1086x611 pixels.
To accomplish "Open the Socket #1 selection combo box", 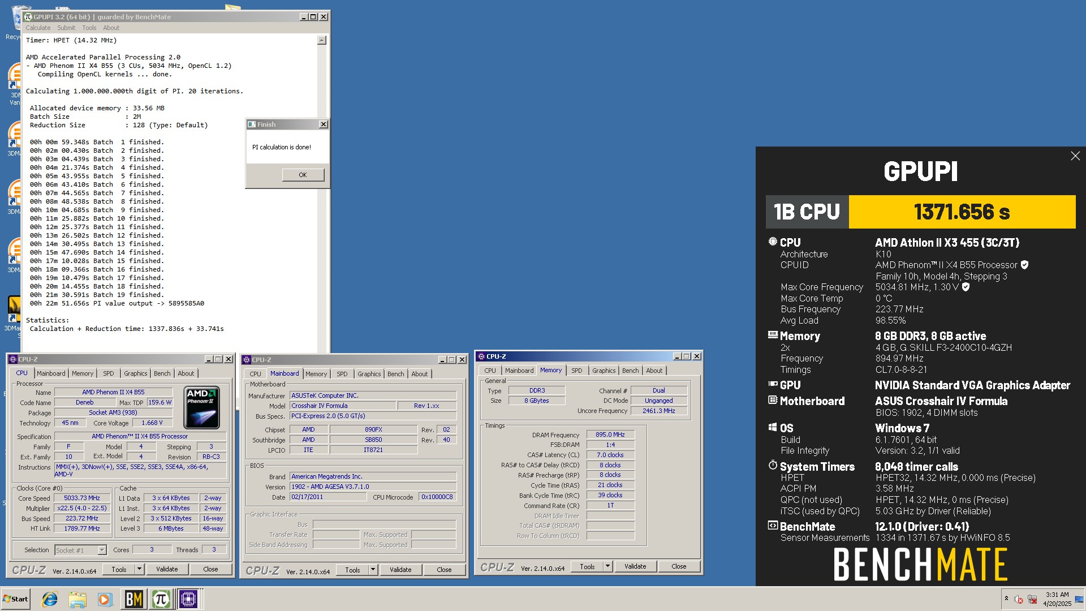I will [x=80, y=550].
